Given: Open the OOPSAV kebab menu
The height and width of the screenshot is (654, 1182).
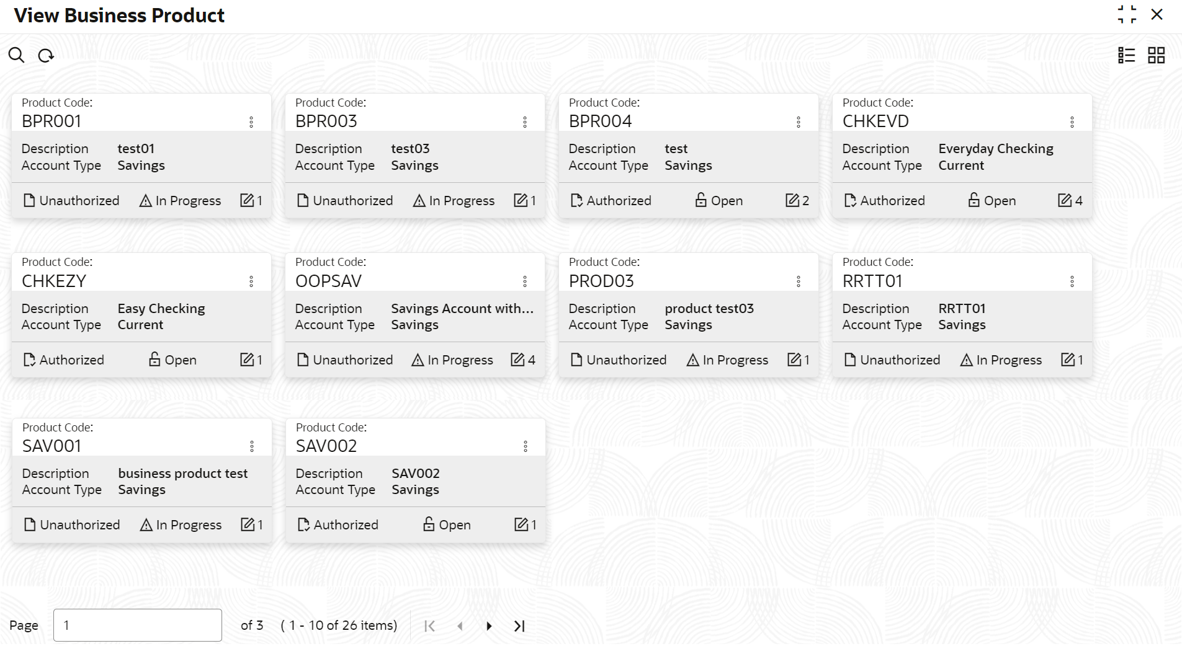Looking at the screenshot, I should click(525, 281).
